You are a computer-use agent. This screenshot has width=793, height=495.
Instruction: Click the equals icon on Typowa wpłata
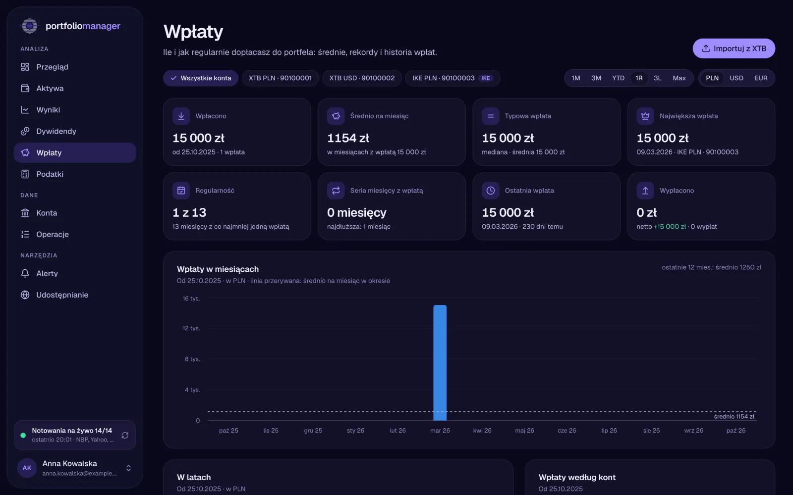click(x=490, y=116)
